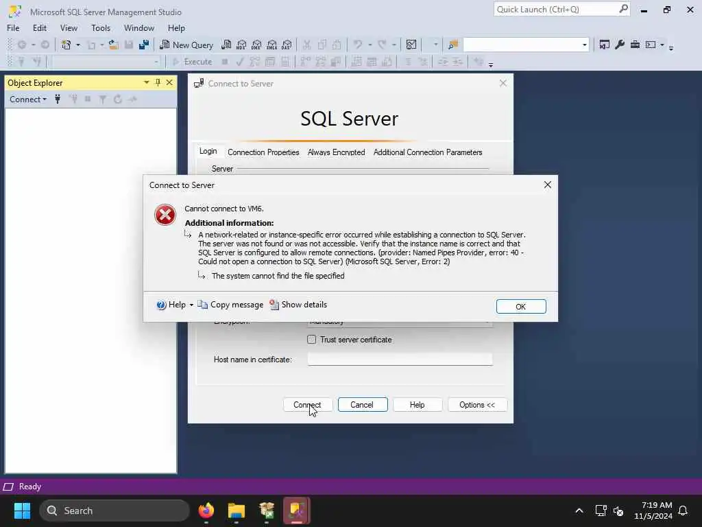Image resolution: width=702 pixels, height=527 pixels.
Task: Open Object Explorer window position dropdown
Action: pyautogui.click(x=147, y=82)
